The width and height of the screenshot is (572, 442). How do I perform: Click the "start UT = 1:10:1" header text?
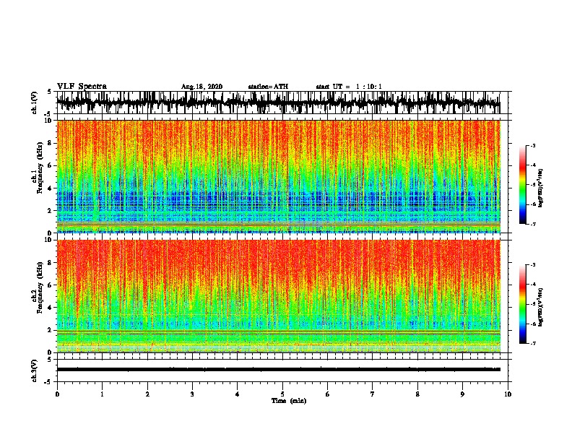(349, 87)
